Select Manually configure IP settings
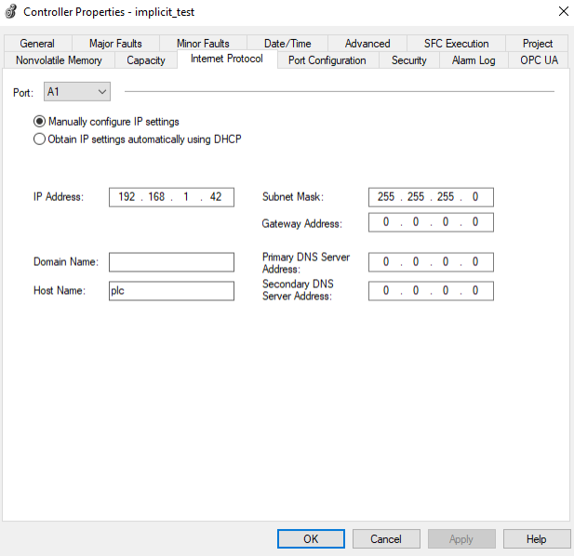Screen dimensions: 574x556 (x=40, y=122)
